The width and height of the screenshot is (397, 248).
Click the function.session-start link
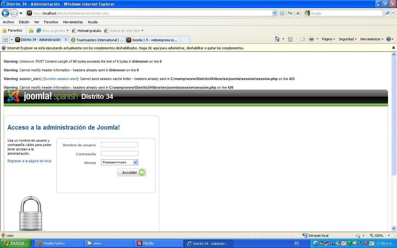(x=61, y=79)
